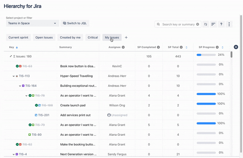
Task: Open the three-dot more menu
Action: (229, 24)
